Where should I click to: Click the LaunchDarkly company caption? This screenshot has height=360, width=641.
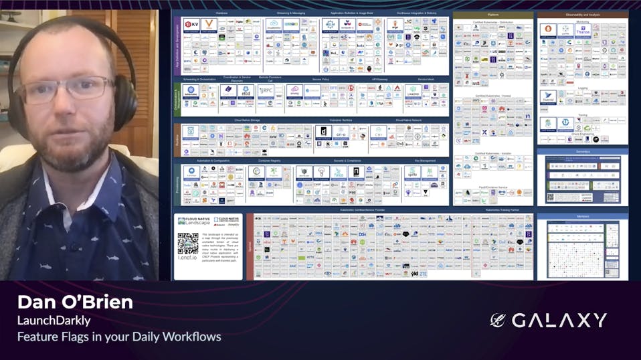[x=54, y=321]
